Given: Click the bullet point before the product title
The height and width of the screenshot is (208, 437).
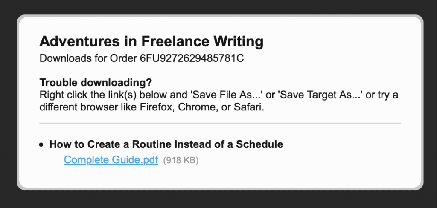Looking at the screenshot, I should pos(41,145).
